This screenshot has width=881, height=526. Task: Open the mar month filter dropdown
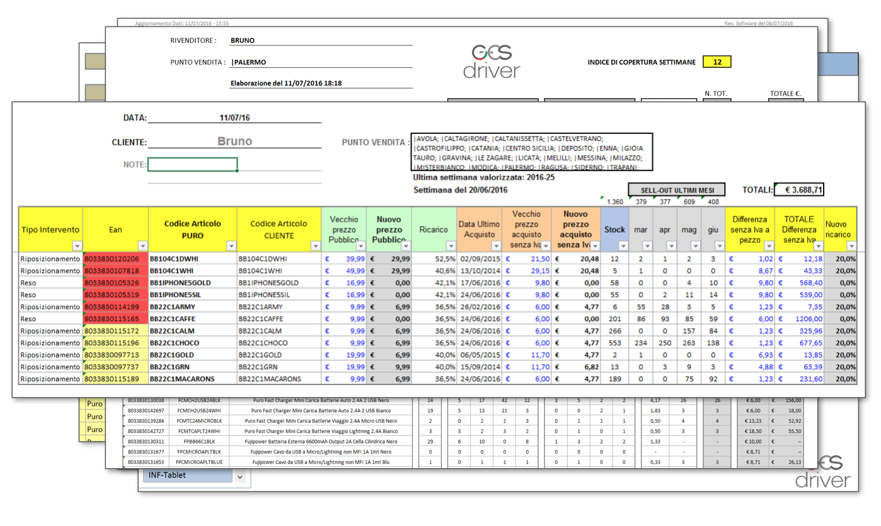[647, 246]
